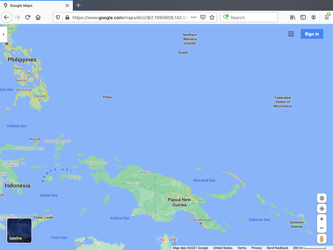333x250 pixels.
Task: Click the Sign in button
Action: point(312,34)
